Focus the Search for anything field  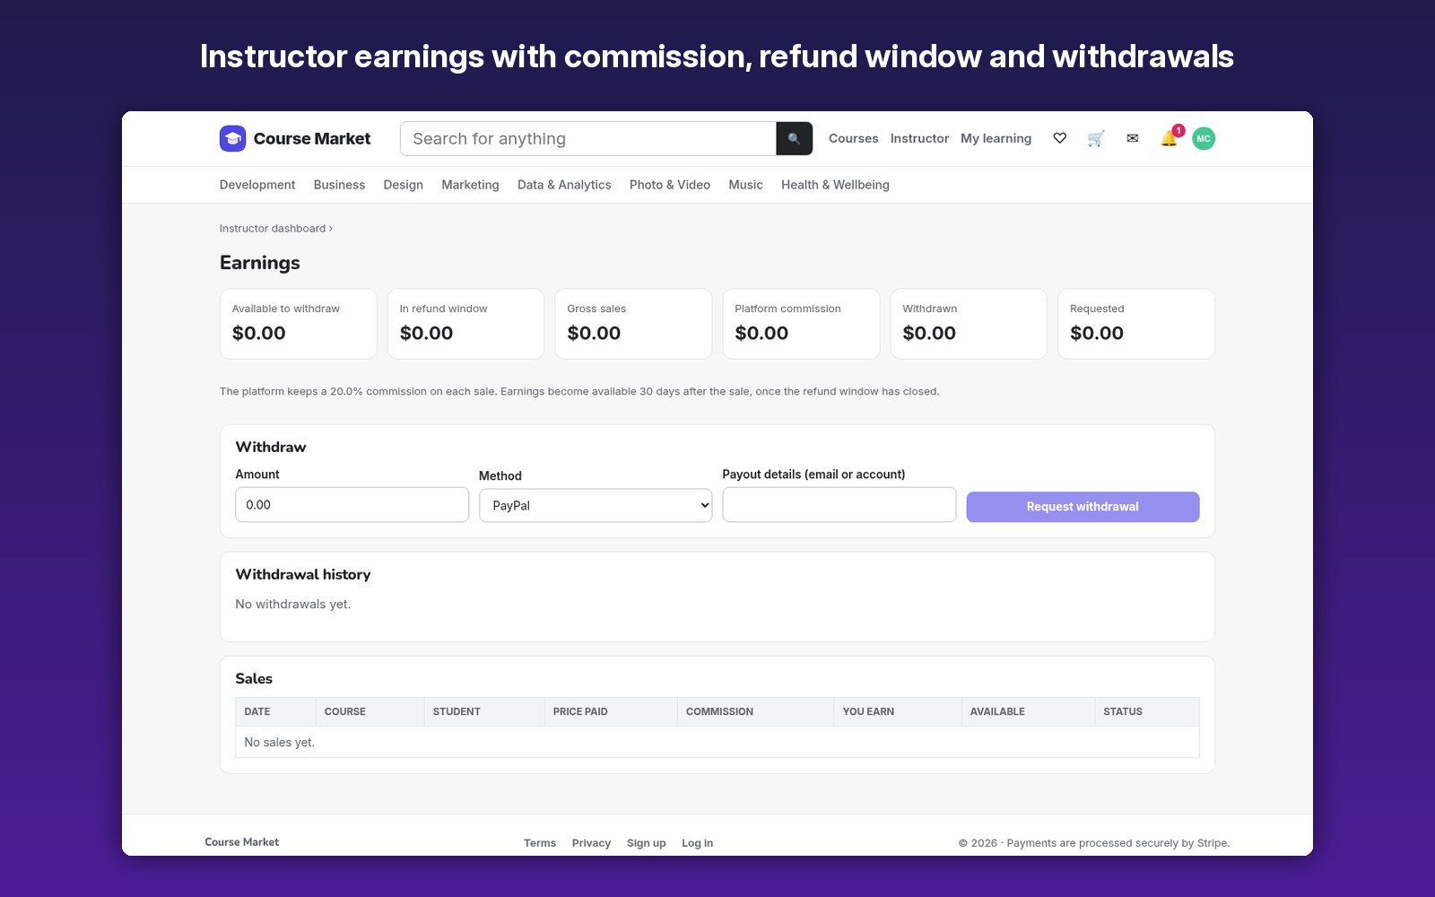[588, 138]
